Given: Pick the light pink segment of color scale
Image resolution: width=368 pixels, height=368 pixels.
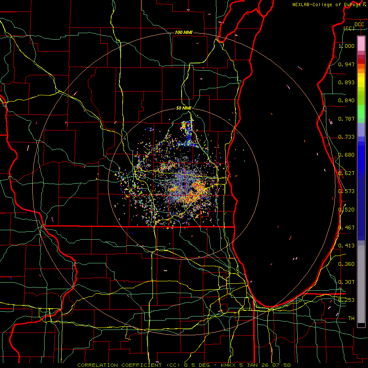Looking at the screenshot, I should (361, 44).
